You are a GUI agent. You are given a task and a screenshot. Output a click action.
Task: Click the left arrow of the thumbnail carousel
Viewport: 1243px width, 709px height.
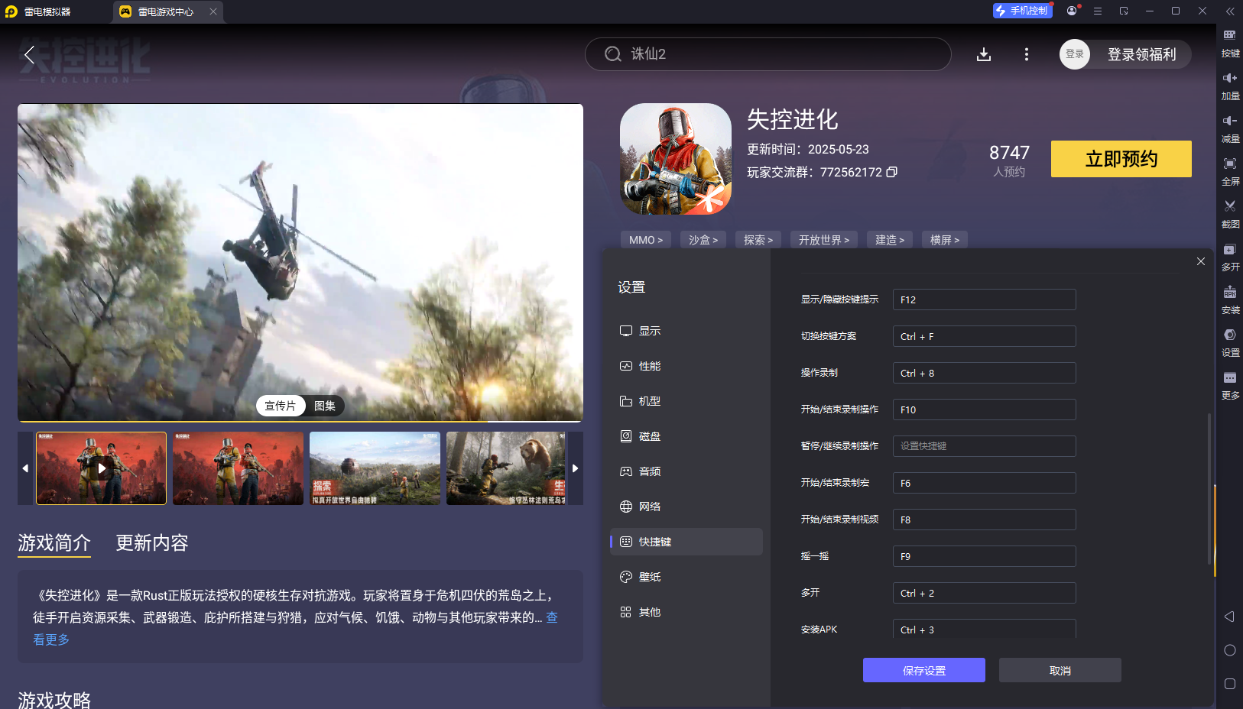pos(24,468)
